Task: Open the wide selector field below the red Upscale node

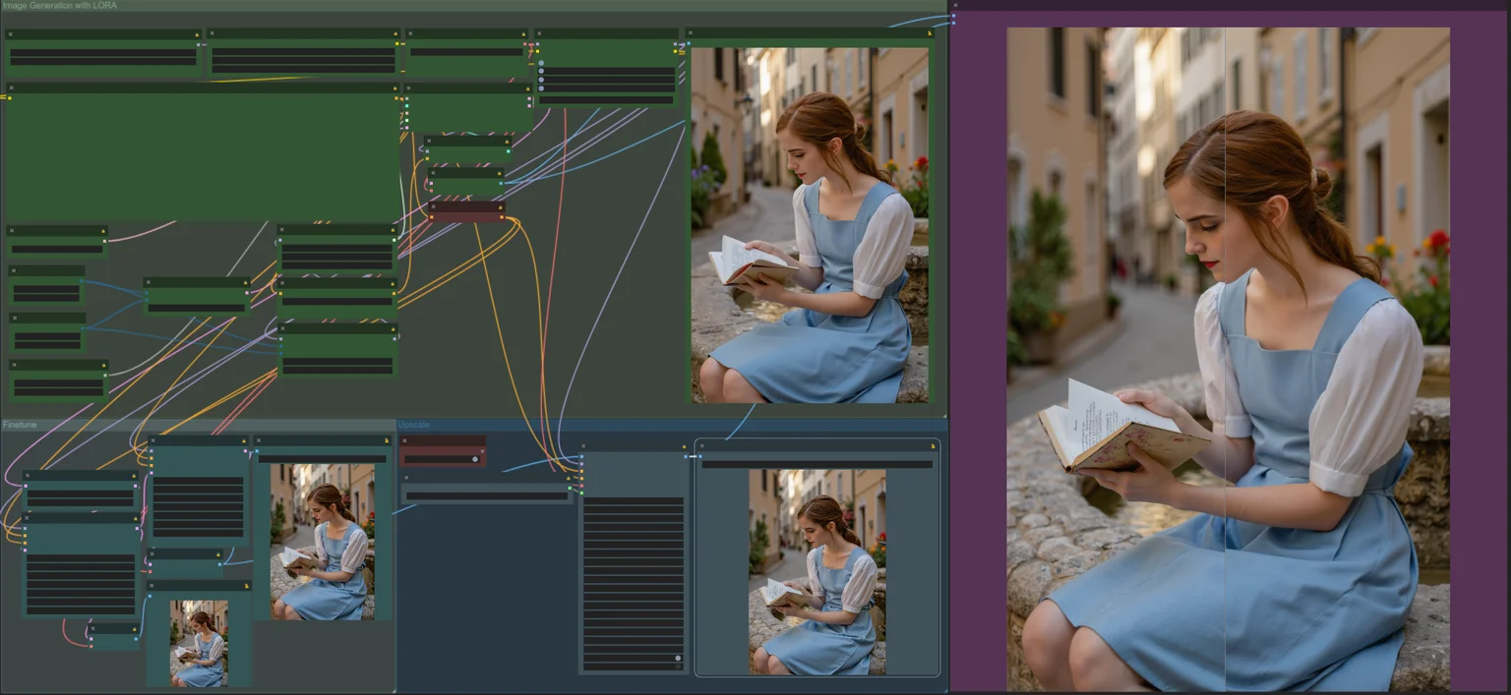Action: coord(487,496)
